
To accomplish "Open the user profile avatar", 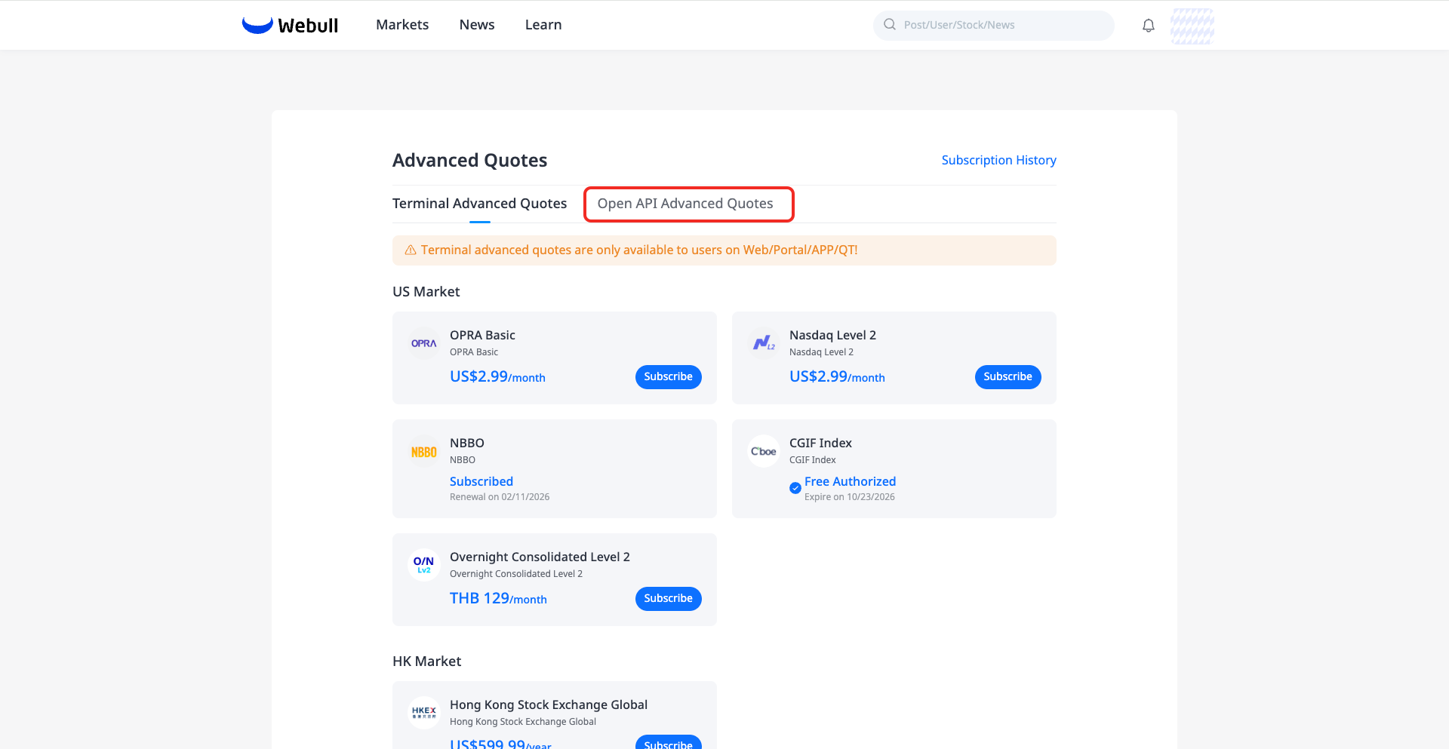I will pos(1192,26).
